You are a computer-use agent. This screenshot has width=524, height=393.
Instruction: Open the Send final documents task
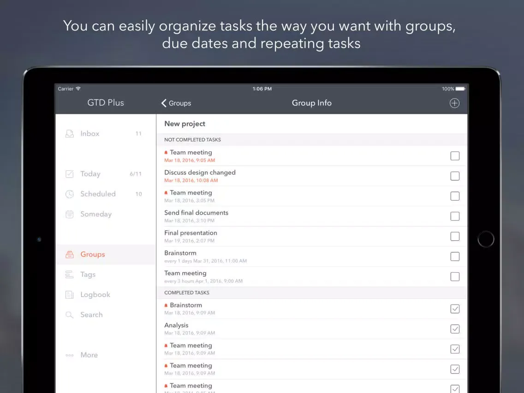tap(196, 213)
